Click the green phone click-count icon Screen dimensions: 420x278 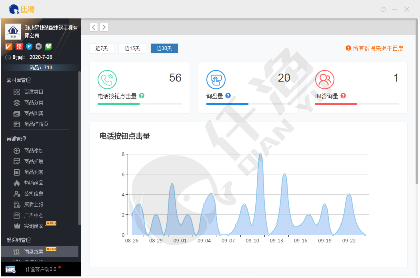107,80
